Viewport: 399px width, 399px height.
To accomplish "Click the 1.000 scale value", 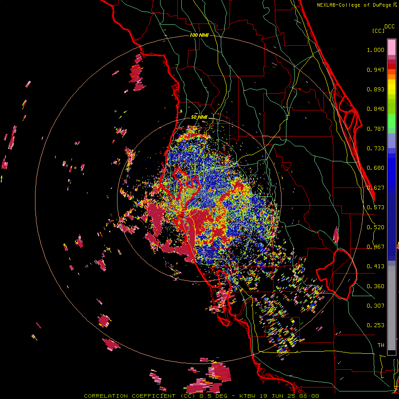I will pos(376,50).
